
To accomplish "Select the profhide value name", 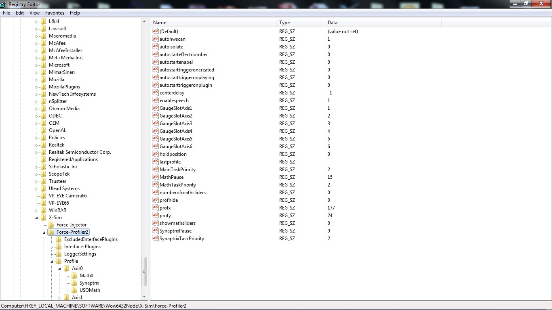I will [x=169, y=200].
